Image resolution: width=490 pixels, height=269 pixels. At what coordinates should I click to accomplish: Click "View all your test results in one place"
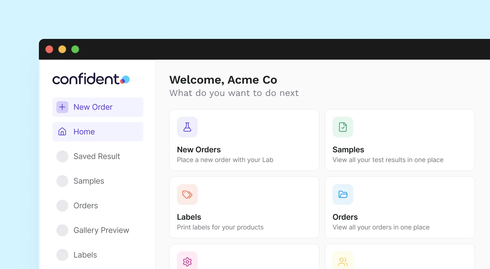click(x=388, y=160)
